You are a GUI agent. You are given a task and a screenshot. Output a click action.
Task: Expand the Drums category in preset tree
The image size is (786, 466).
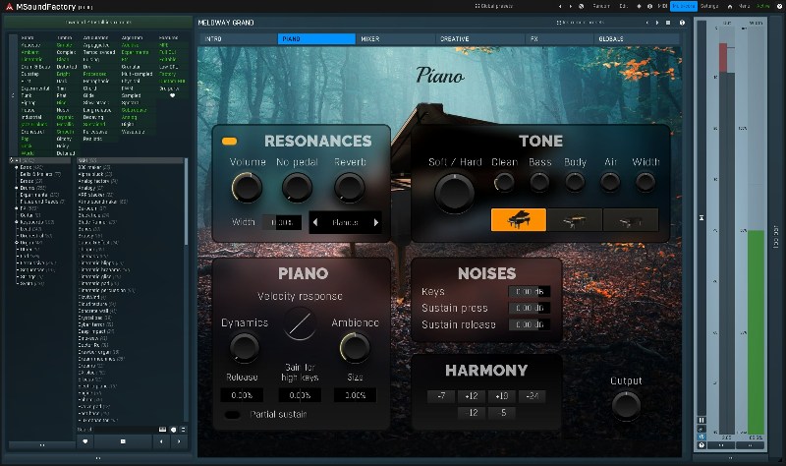15,188
